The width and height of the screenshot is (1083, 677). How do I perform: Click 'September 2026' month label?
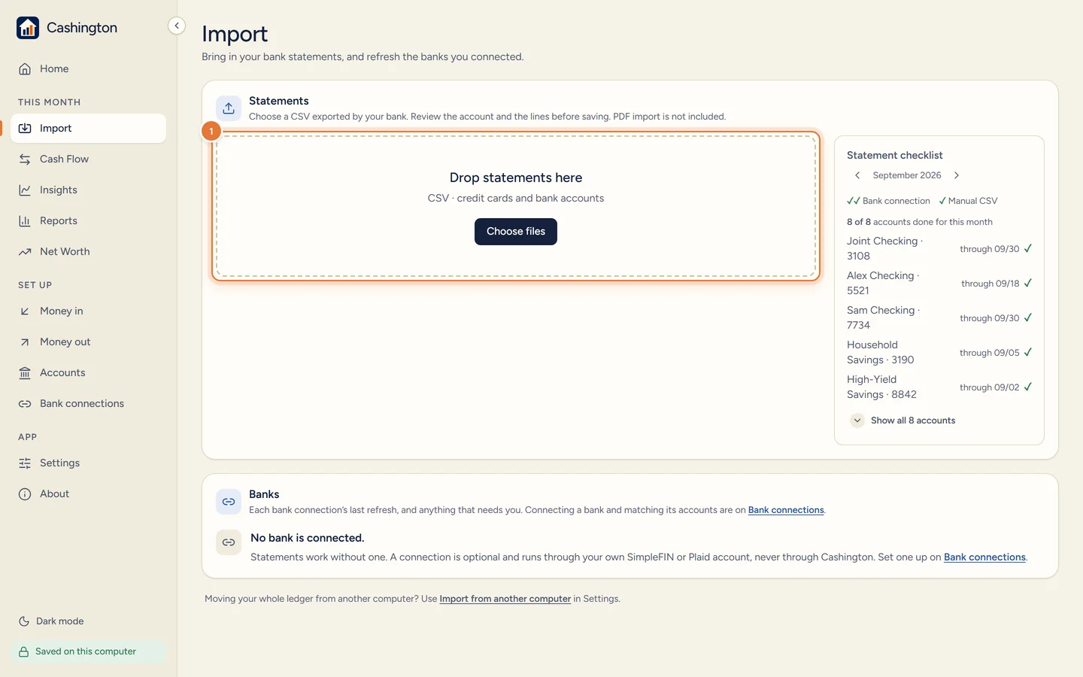tap(907, 175)
